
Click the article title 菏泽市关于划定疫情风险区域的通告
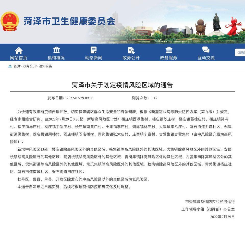122,85
